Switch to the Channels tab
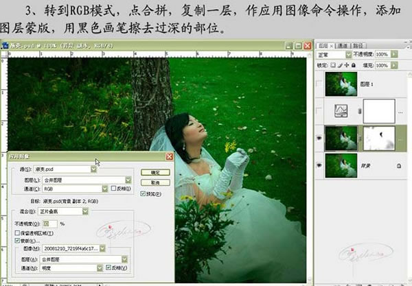 point(342,46)
